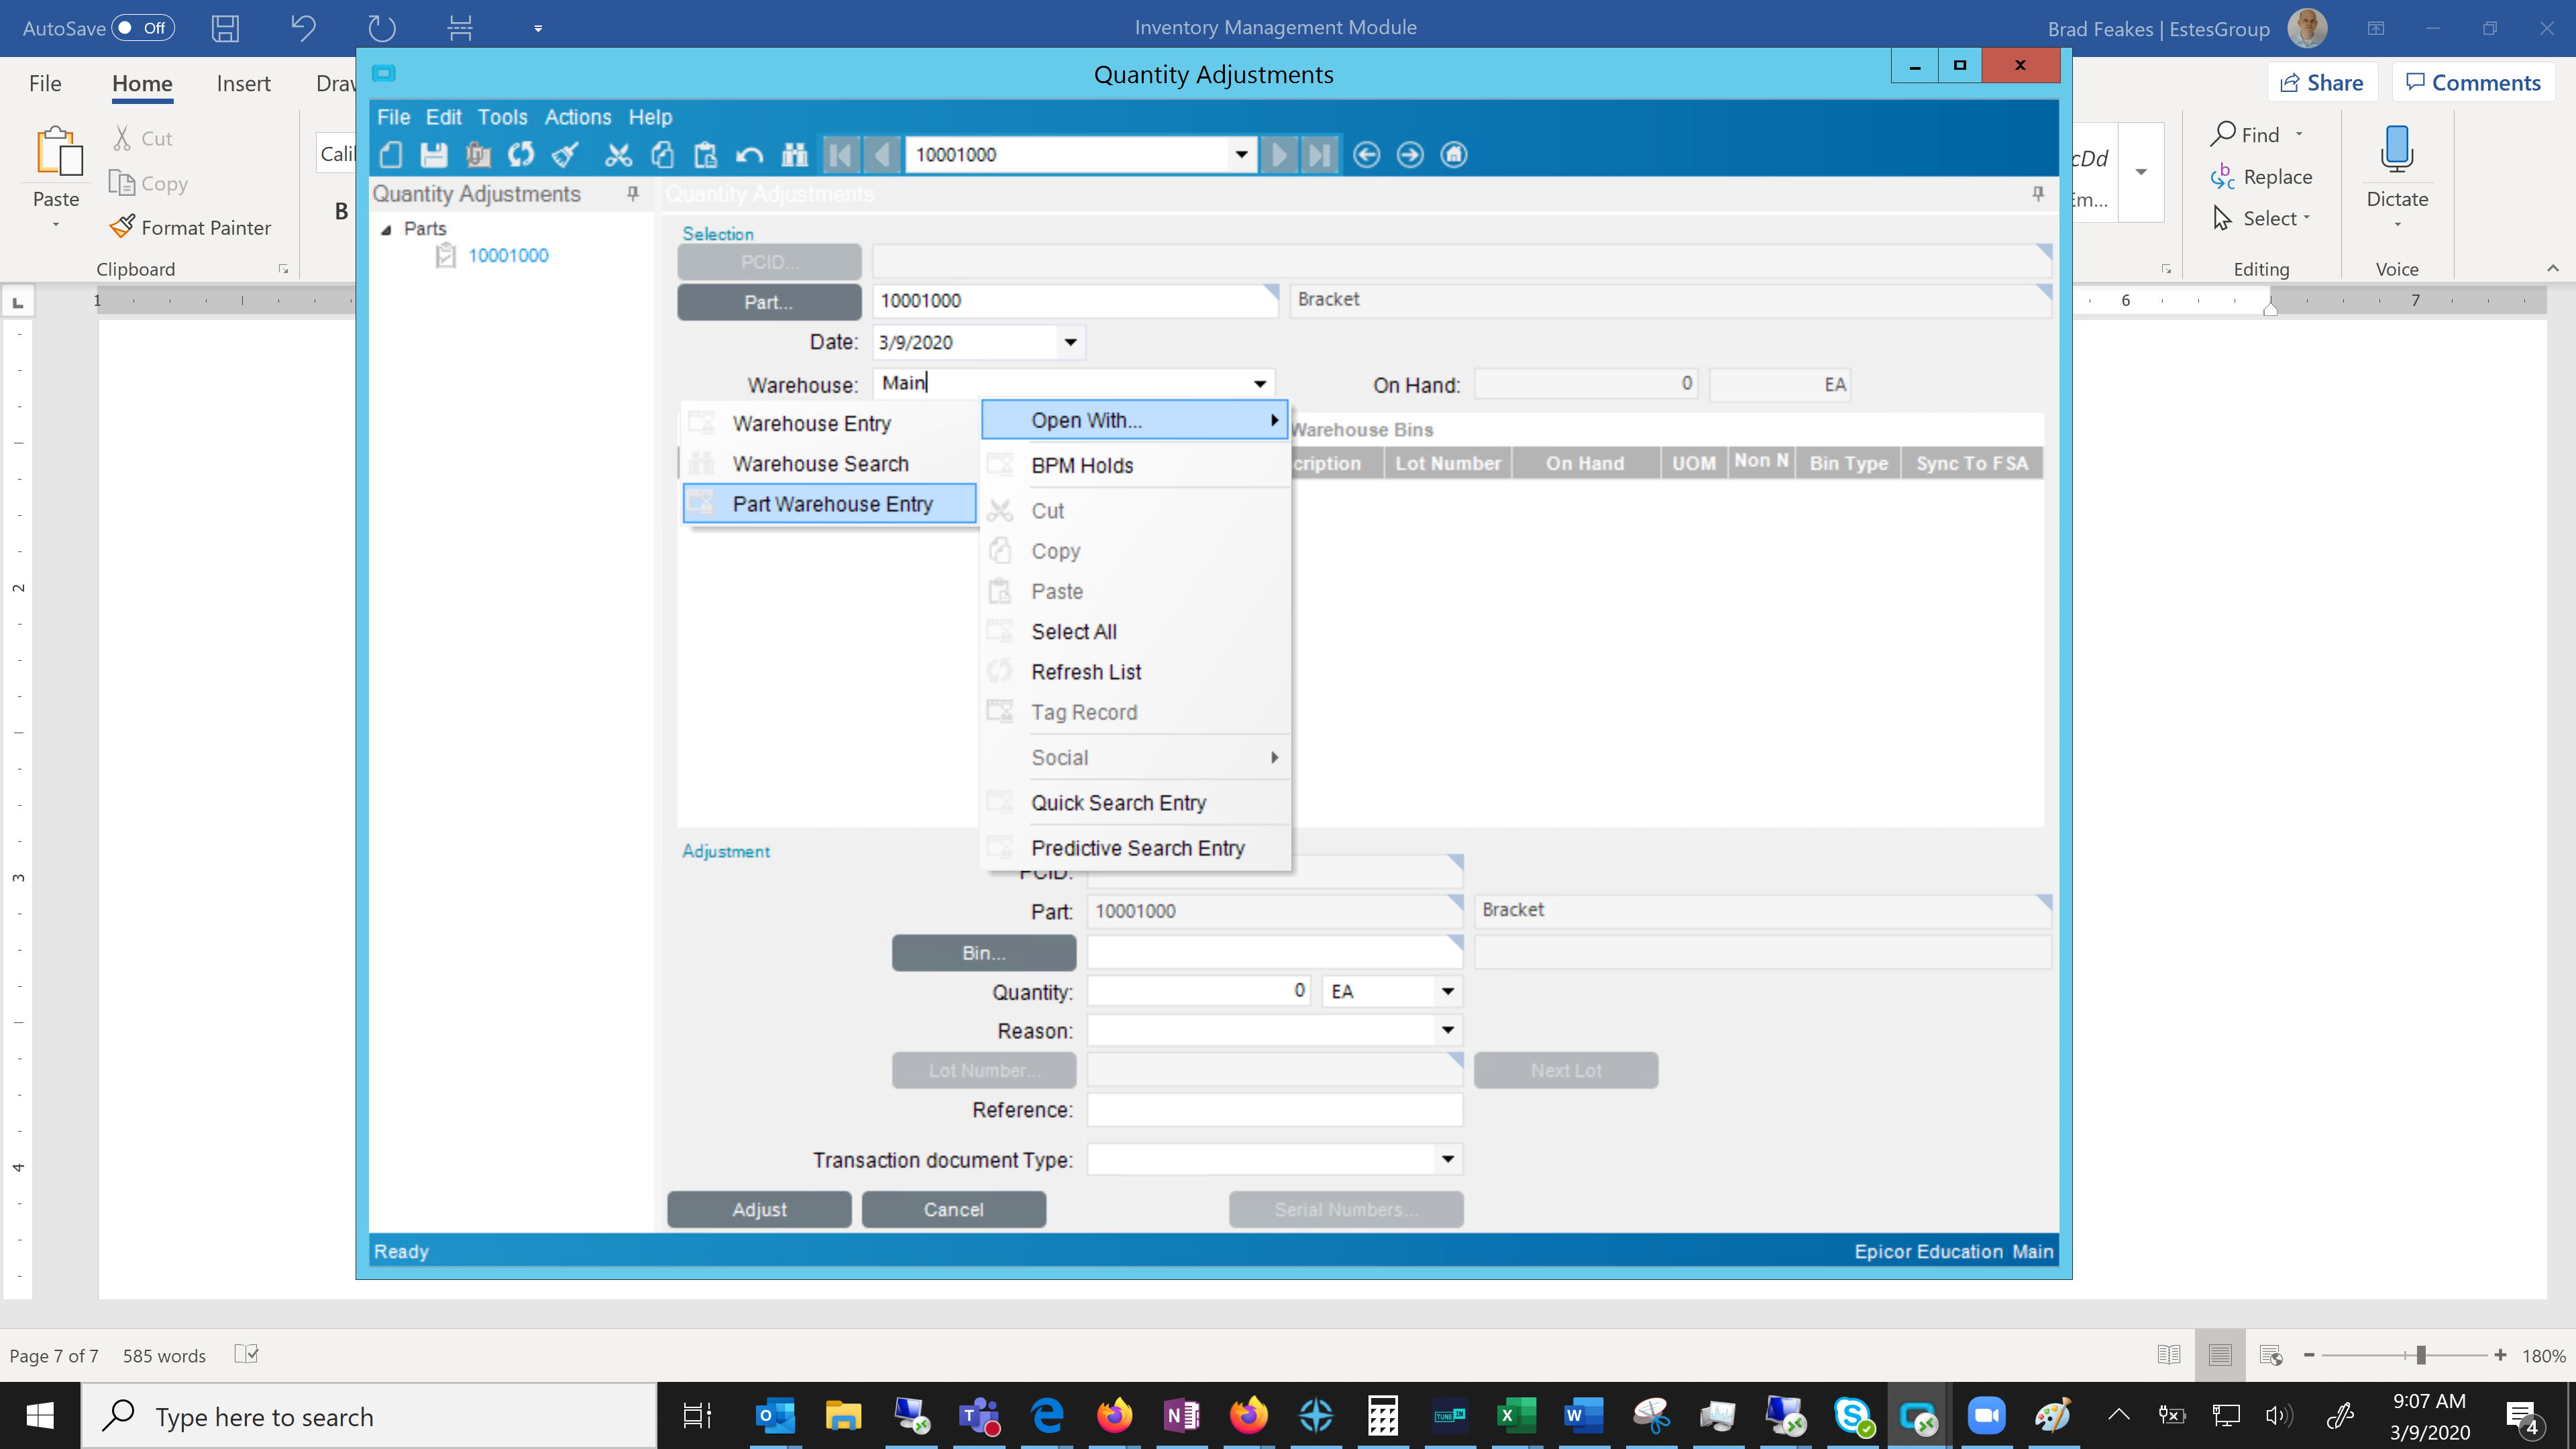Screen dimensions: 2576x1449
Task: Switch to Read Mode view in Word status bar
Action: click(x=2168, y=1355)
